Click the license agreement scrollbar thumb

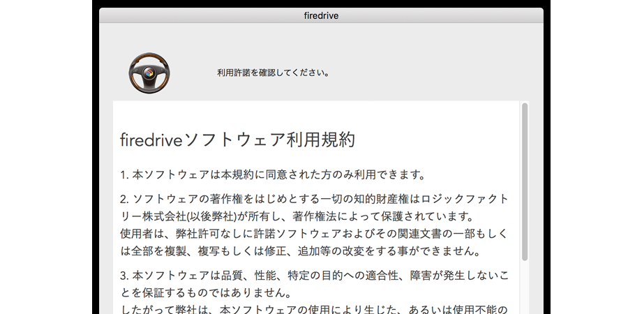click(x=525, y=182)
